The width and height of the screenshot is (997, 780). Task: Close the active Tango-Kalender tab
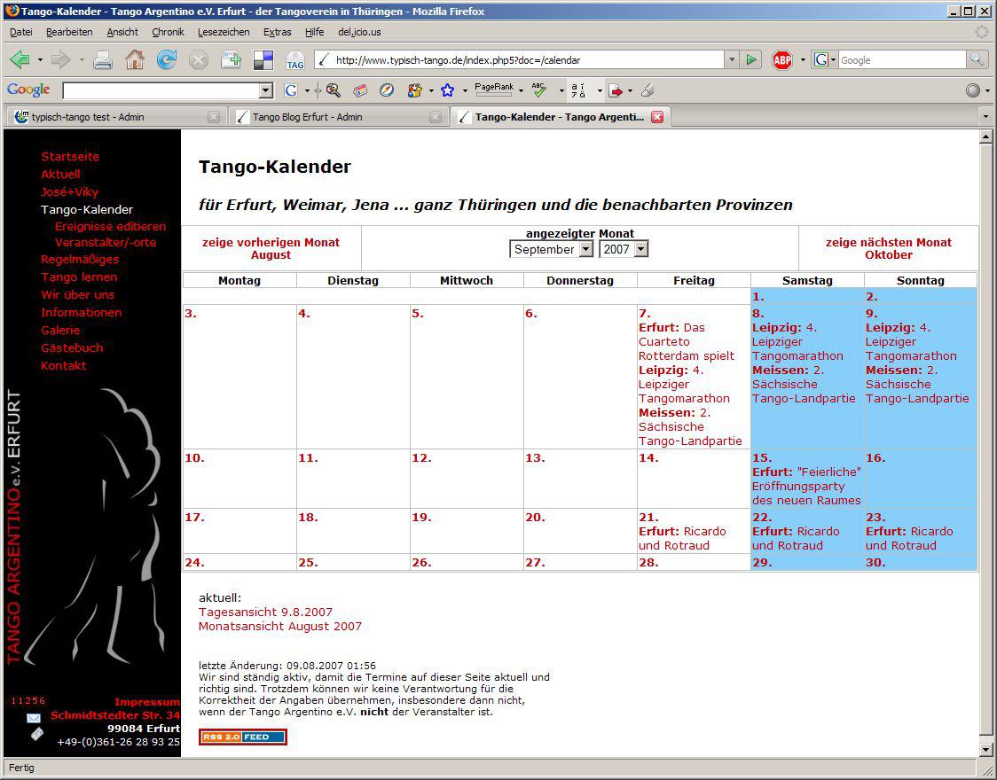pos(657,117)
